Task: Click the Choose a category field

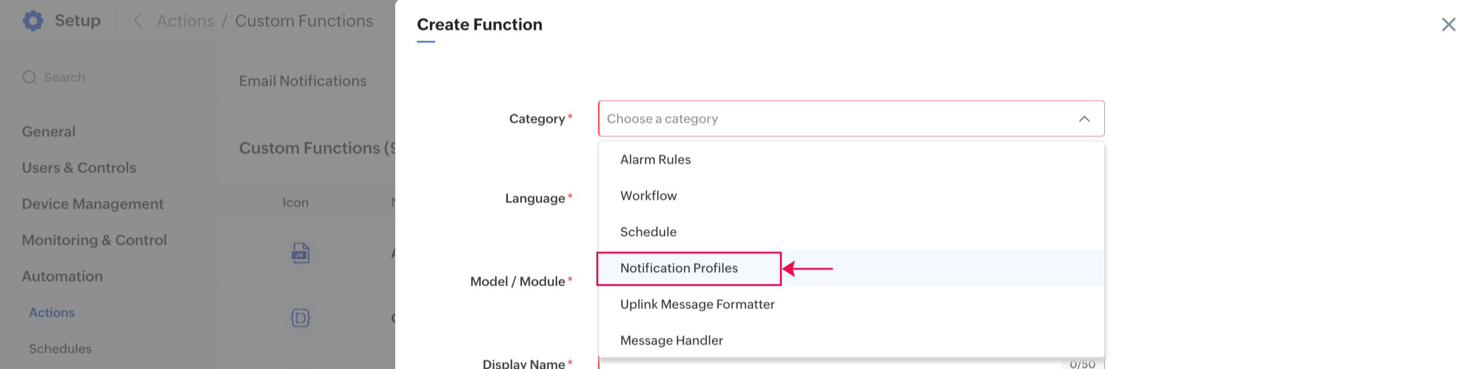Action: coord(834,119)
